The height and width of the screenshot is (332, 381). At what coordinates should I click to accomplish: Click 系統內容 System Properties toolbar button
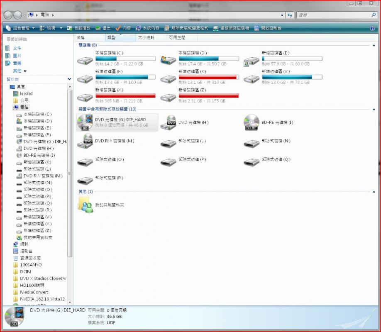[x=147, y=28]
